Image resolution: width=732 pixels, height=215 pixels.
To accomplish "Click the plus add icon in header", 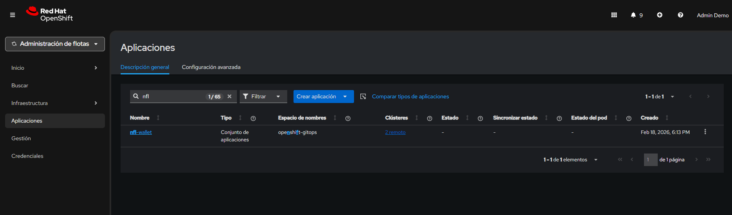I will [x=659, y=15].
